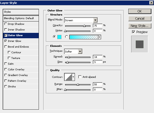Select Blending Options: Default

point(21,18)
